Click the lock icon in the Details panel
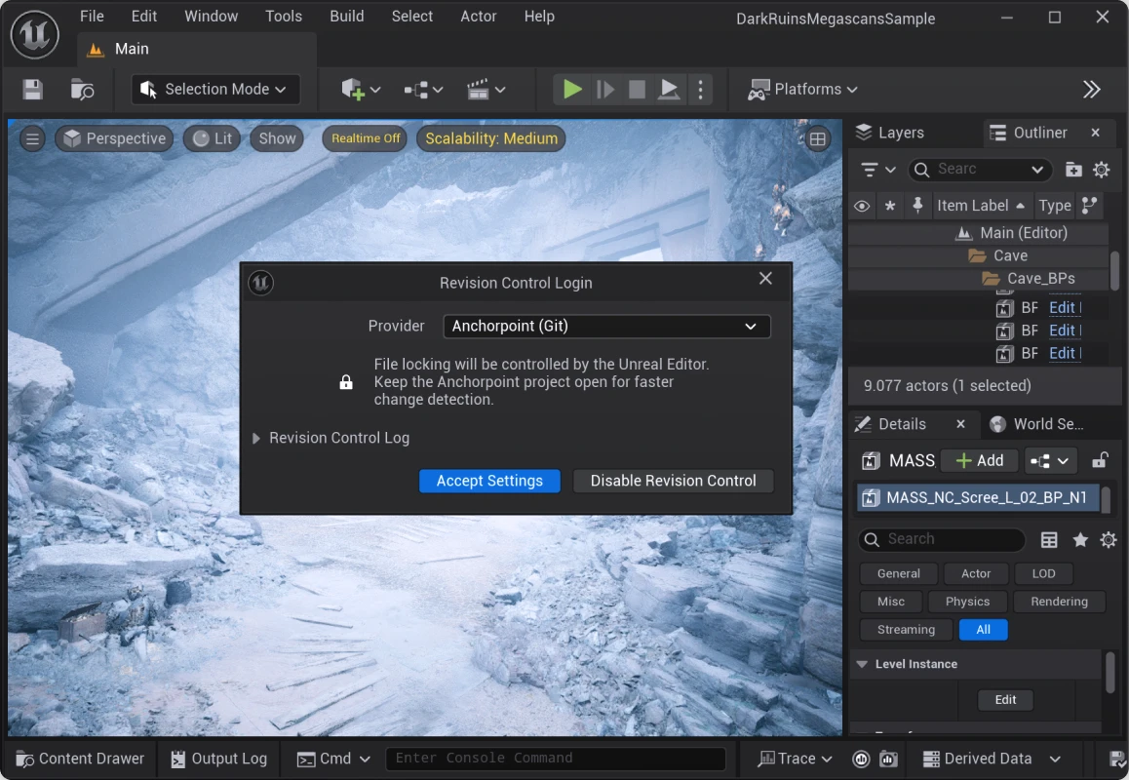This screenshot has width=1129, height=780. [1100, 460]
